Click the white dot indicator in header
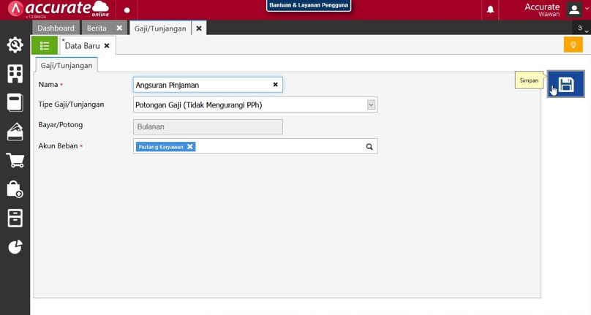This screenshot has height=315, width=591. [x=127, y=10]
